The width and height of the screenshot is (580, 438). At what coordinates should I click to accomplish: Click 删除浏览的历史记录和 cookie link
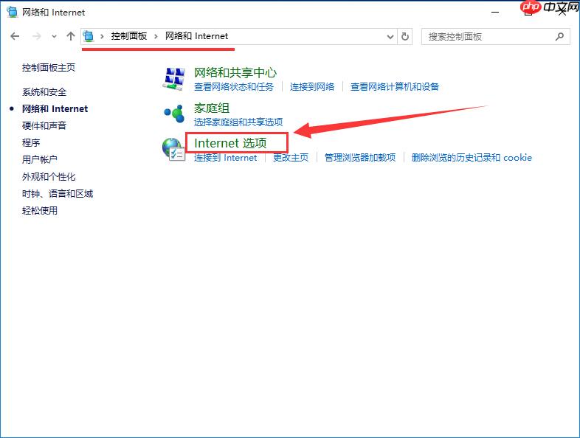pos(472,158)
